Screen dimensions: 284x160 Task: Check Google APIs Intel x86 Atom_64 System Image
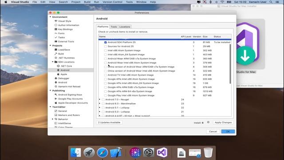[x=106, y=83]
